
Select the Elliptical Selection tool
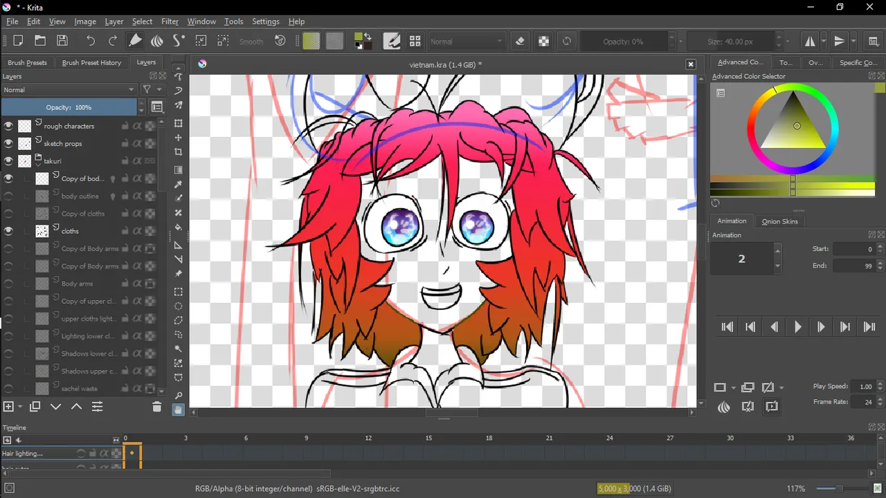(179, 306)
